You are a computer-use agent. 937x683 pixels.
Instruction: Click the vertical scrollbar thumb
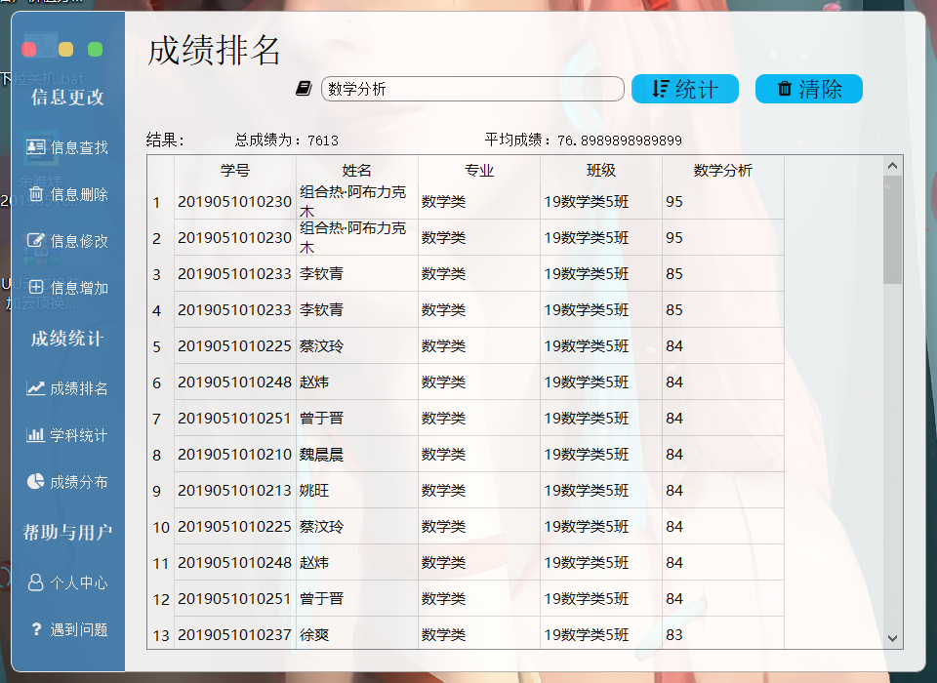892,229
